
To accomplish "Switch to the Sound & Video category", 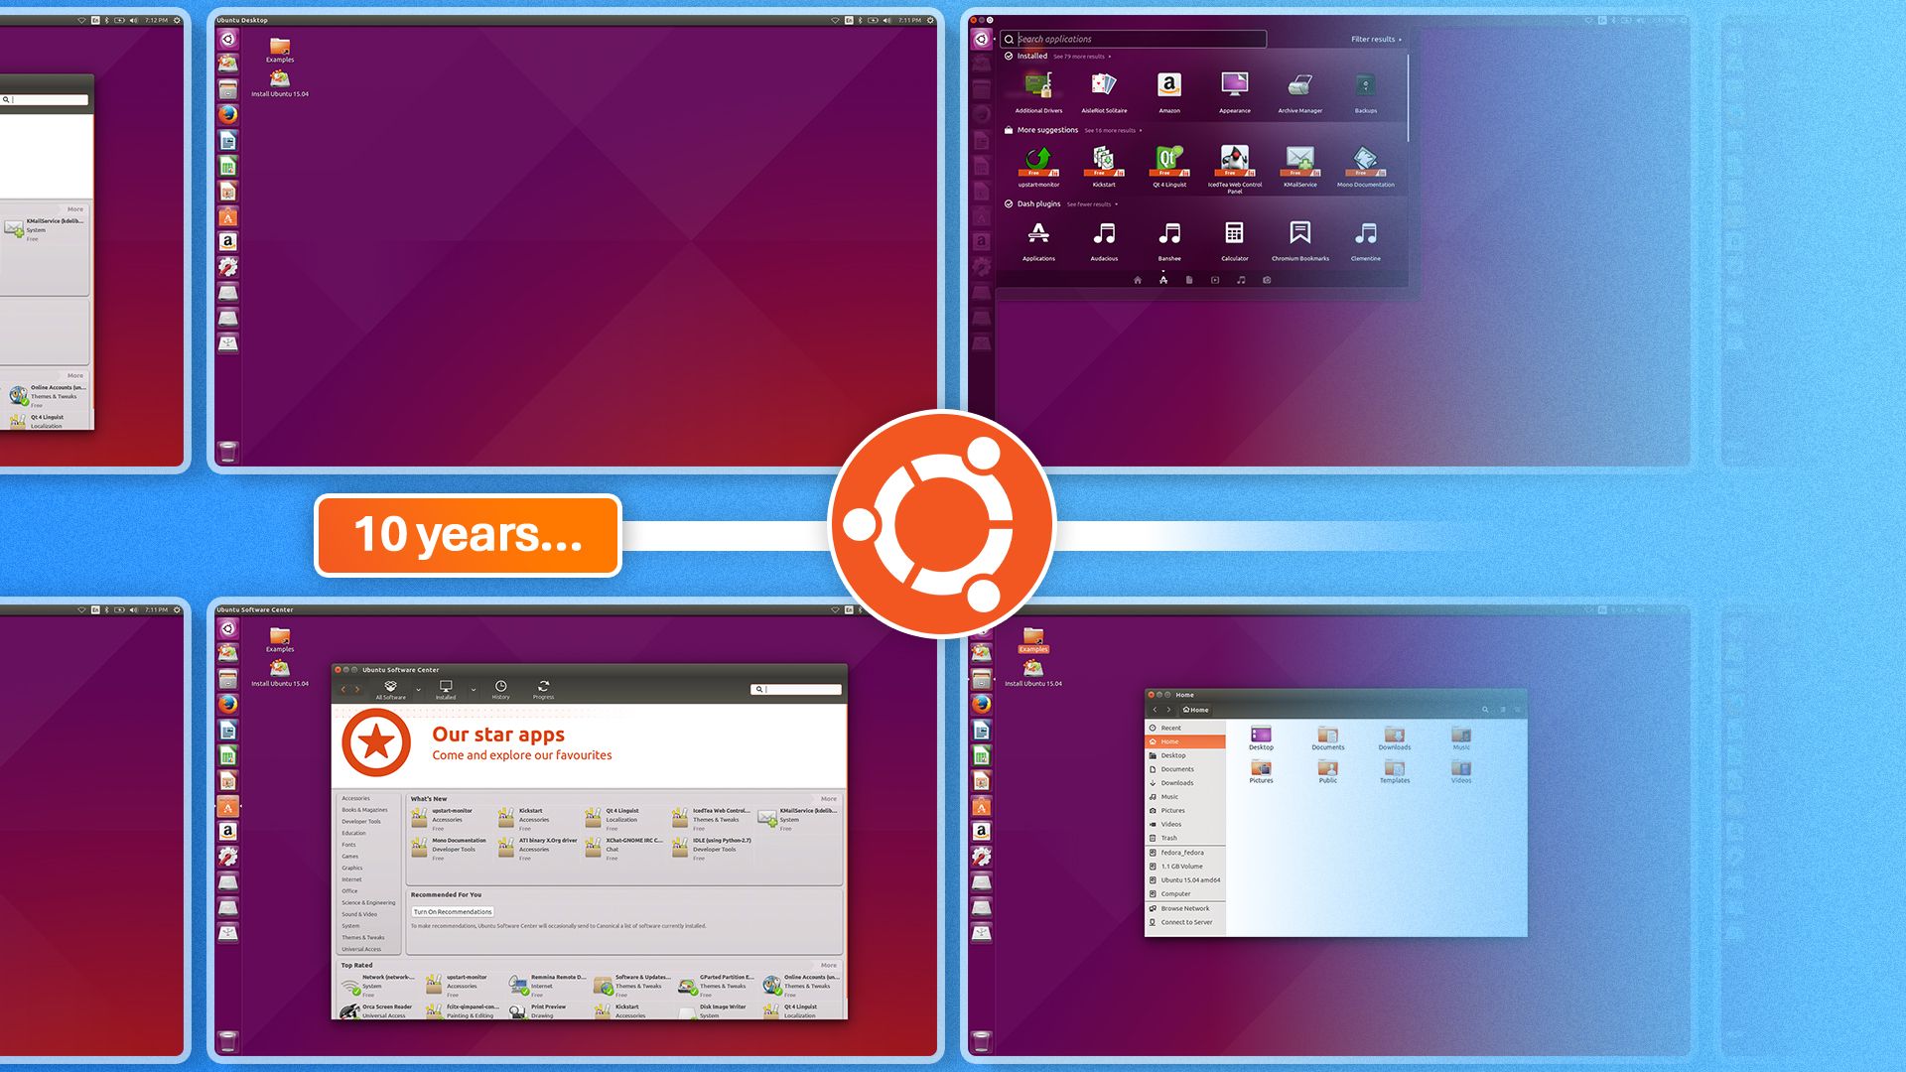I will click(x=359, y=913).
